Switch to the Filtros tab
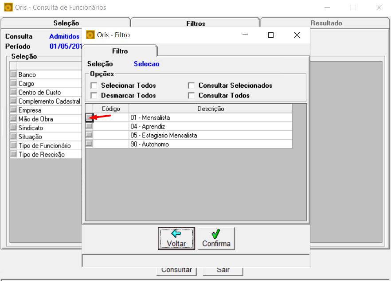This screenshot has height=281, width=391. tap(195, 23)
